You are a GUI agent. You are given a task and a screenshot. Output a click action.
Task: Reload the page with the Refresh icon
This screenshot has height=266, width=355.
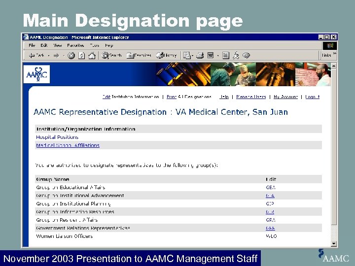click(81, 55)
